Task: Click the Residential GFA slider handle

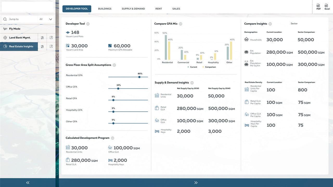Action: click(139, 77)
